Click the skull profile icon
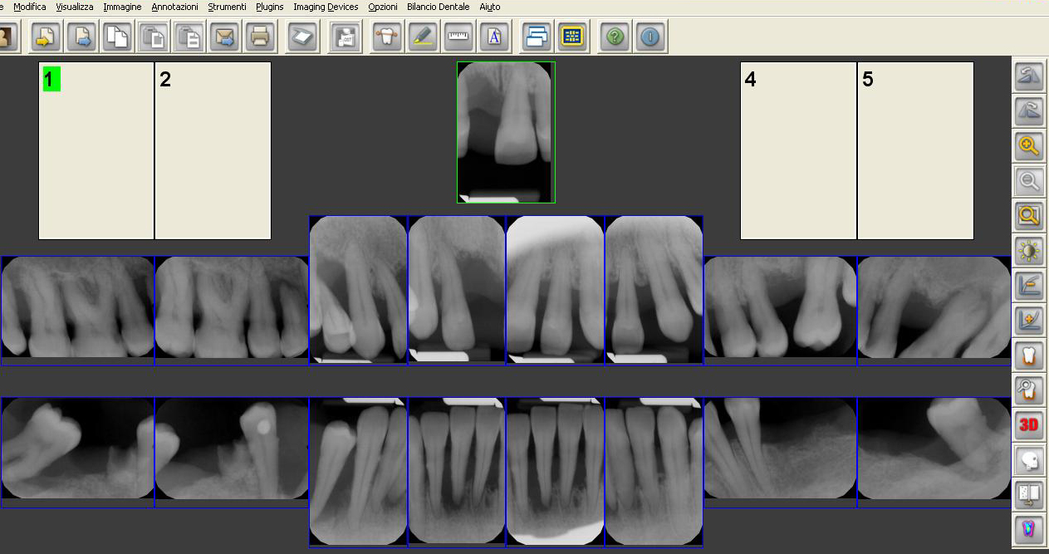 coord(1030,459)
